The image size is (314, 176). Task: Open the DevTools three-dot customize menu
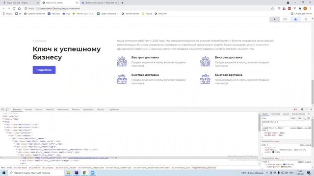click(307, 110)
